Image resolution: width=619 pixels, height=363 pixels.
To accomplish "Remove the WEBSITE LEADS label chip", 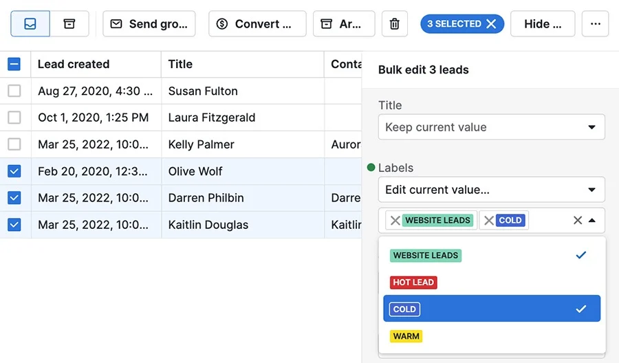I will [x=395, y=220].
